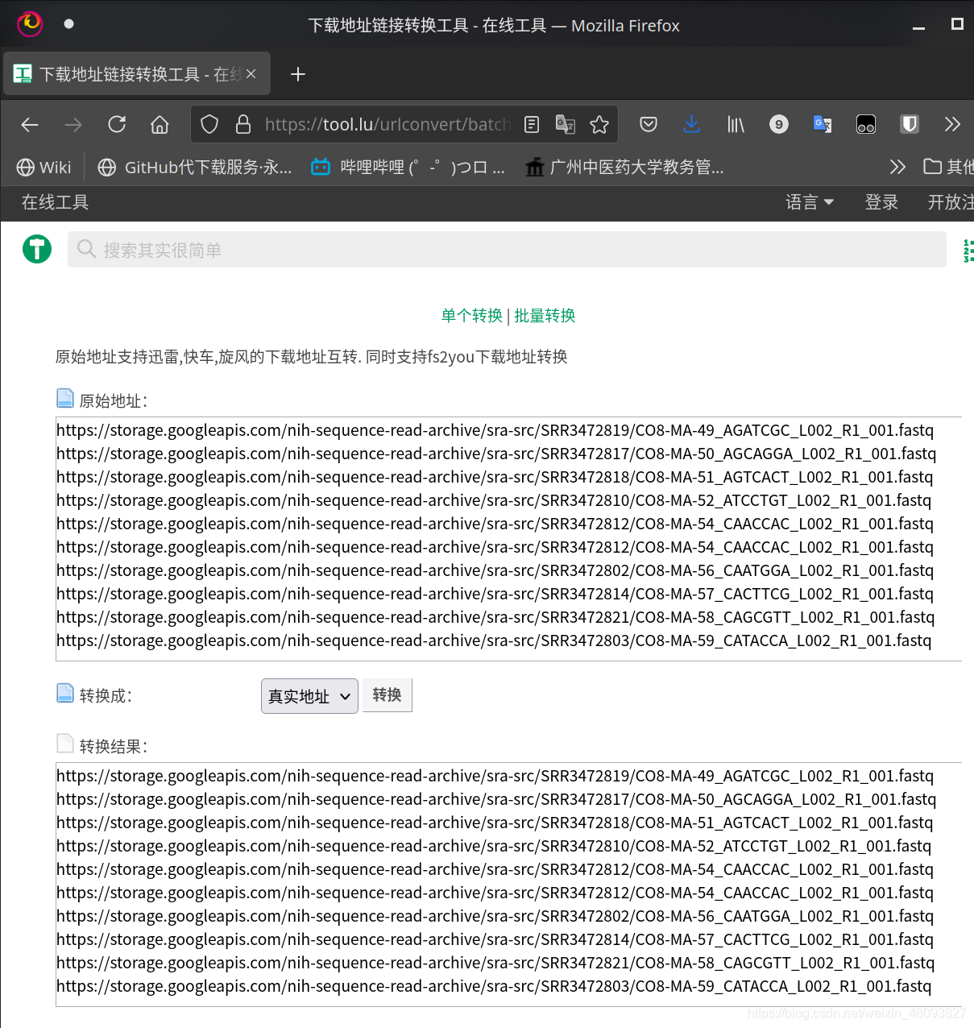Toggle reader view icon
This screenshot has height=1028, width=974.
pyautogui.click(x=532, y=124)
